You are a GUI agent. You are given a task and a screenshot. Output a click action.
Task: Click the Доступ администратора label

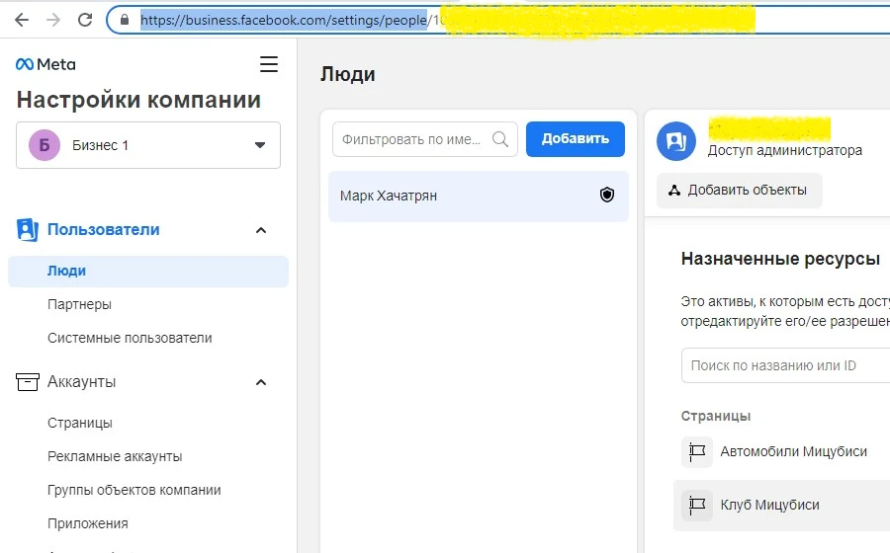click(x=785, y=151)
